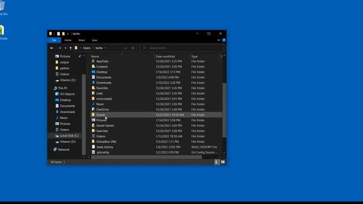Open Desktop under This PC
The width and height of the screenshot is (363, 204).
[65, 100]
